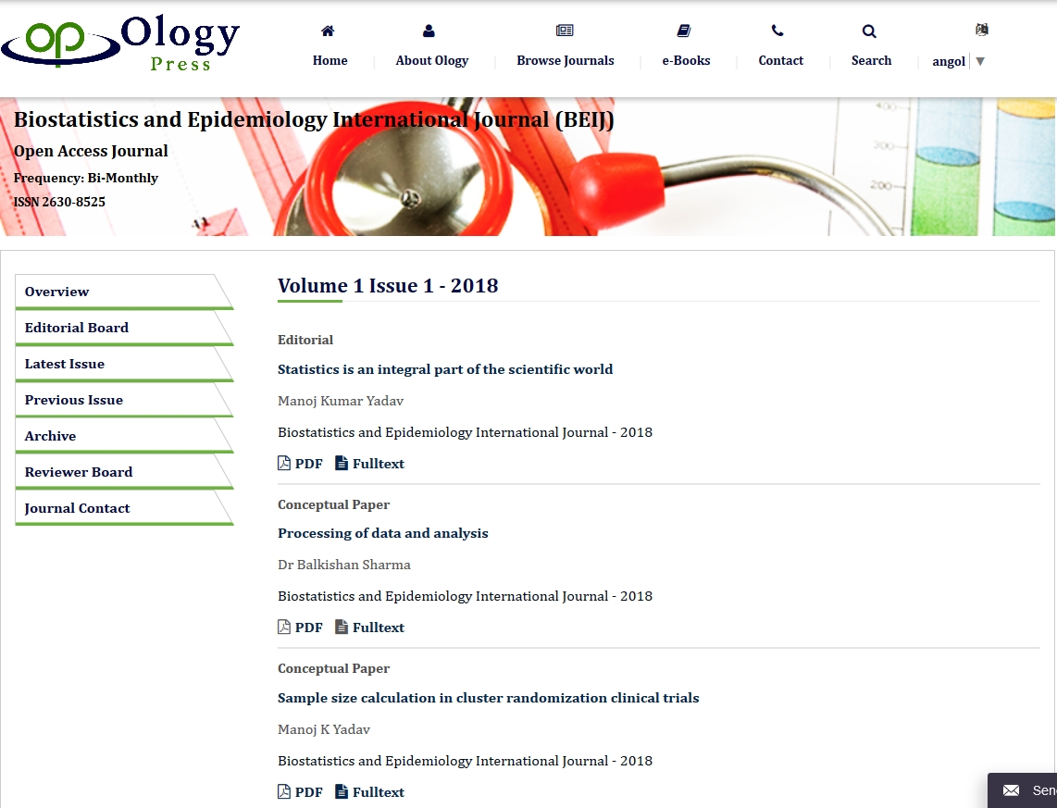Screen dimensions: 1057x808
Task: Open Browse Journals menu item
Action: tap(566, 61)
